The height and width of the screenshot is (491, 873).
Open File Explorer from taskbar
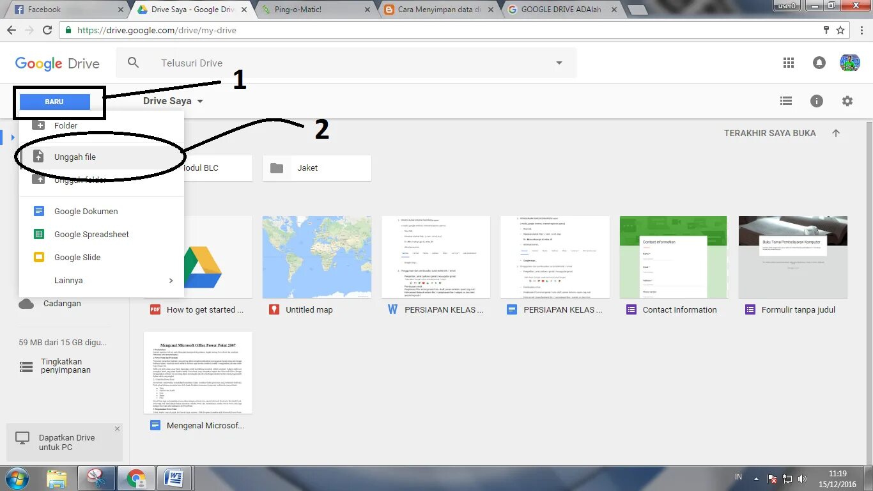pyautogui.click(x=57, y=478)
